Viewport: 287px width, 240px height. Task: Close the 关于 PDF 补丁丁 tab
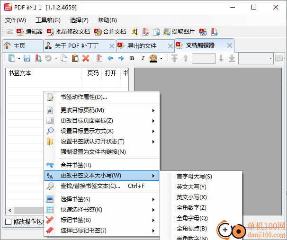pos(112,46)
